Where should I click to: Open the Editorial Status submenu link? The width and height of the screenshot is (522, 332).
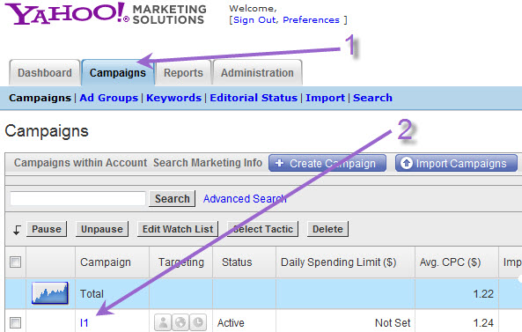tap(254, 98)
